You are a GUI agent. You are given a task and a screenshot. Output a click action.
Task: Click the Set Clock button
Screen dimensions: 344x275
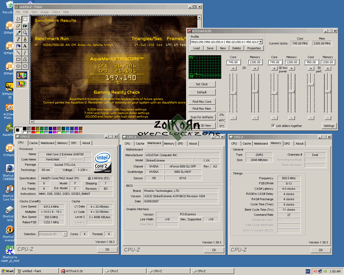202,84
